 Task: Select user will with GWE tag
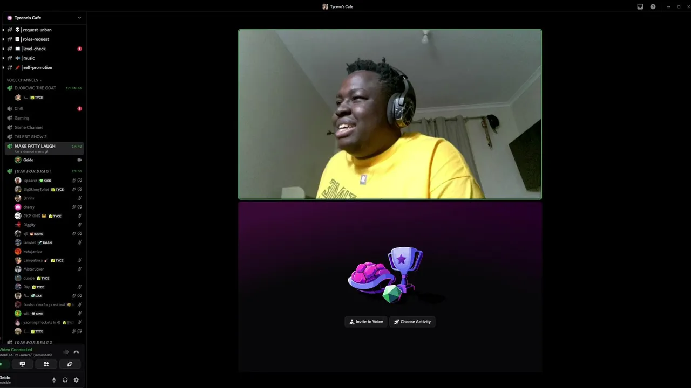click(48, 314)
